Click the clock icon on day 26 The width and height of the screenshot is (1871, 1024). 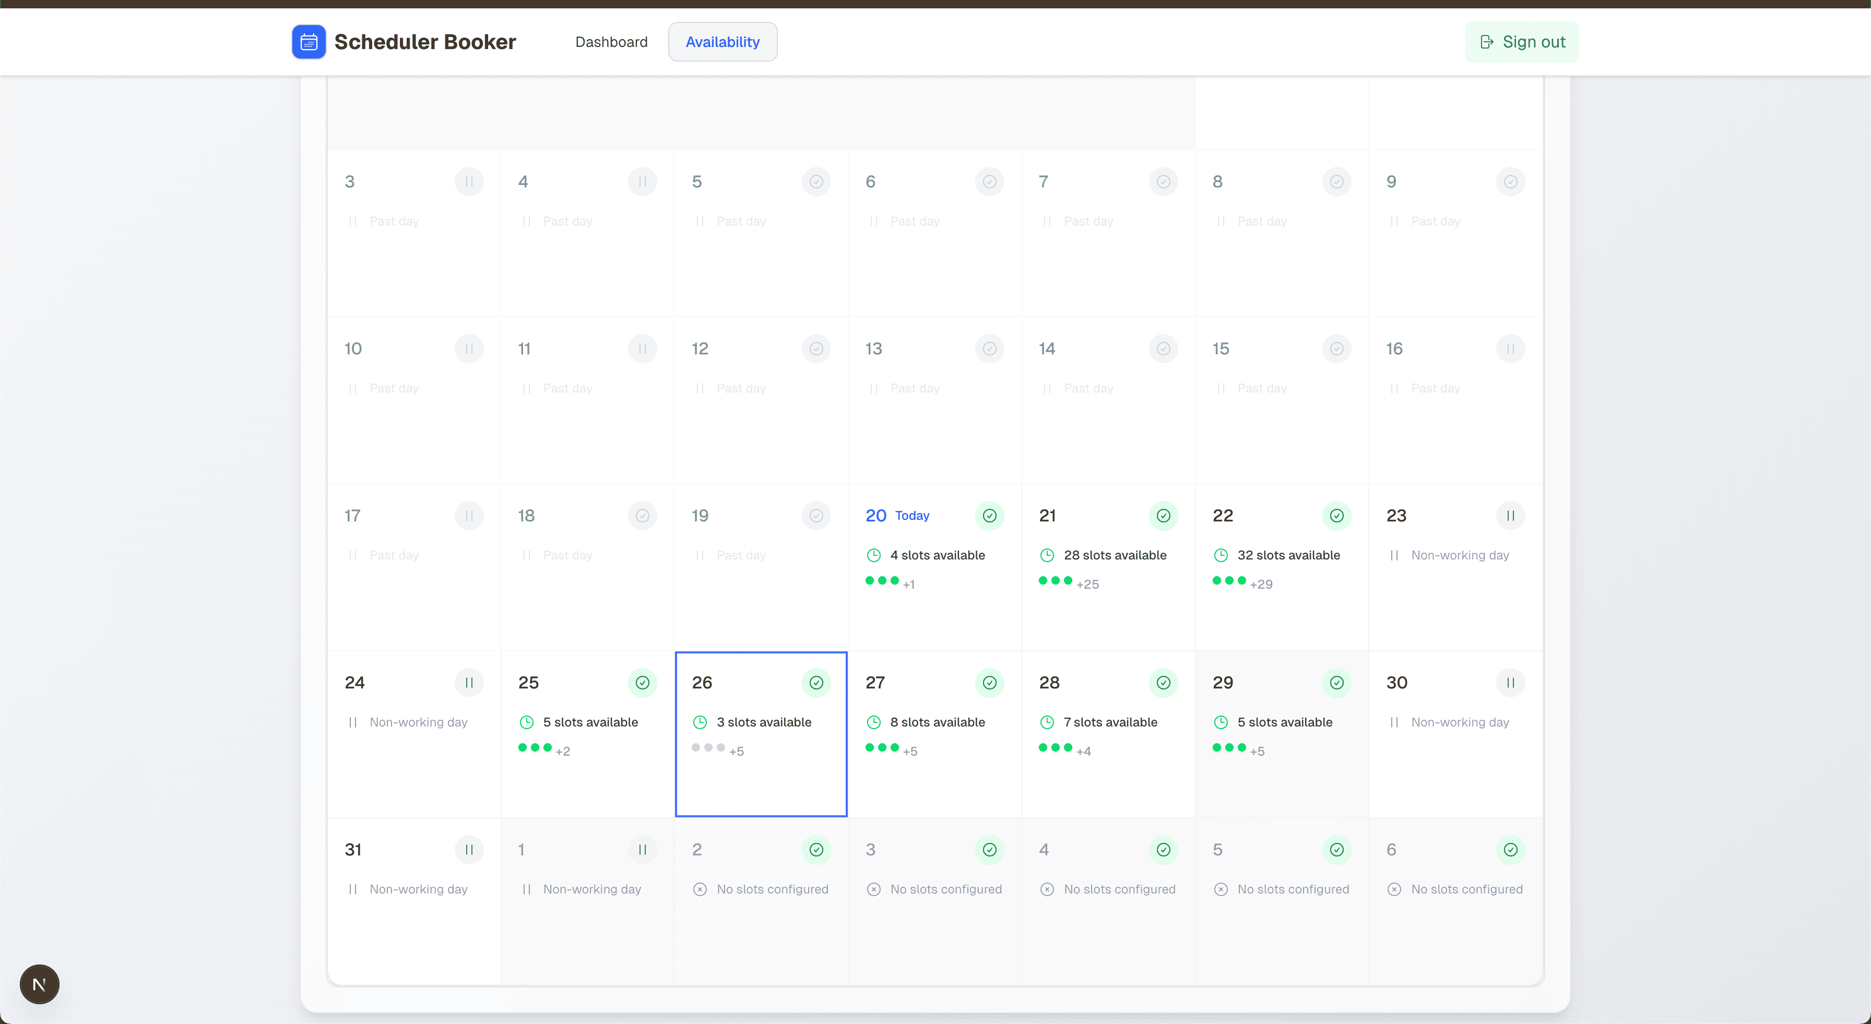click(x=700, y=722)
